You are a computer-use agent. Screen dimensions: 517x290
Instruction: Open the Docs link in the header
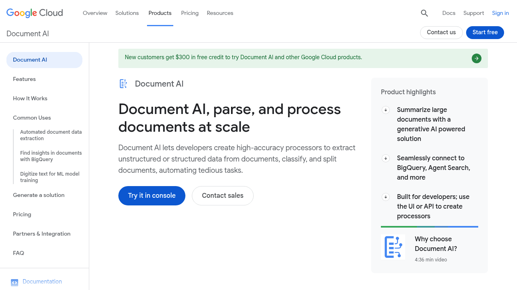pos(449,13)
